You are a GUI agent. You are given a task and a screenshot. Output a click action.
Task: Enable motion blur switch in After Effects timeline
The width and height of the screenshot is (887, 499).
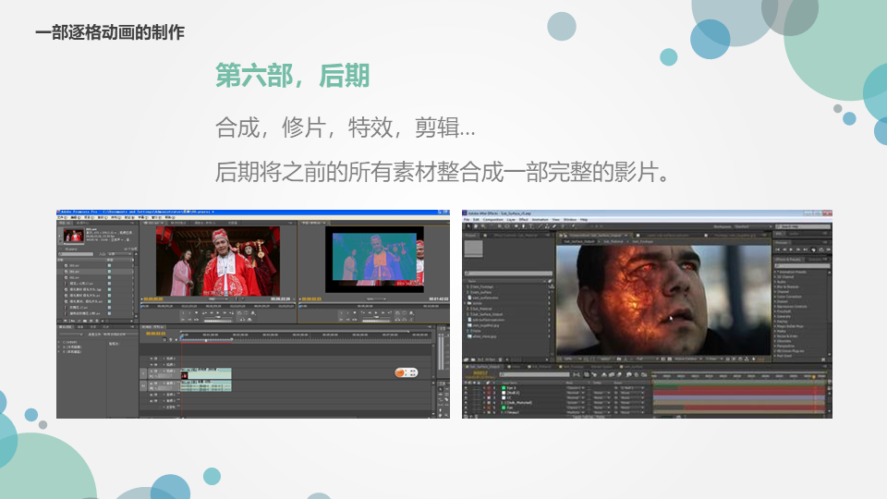(619, 374)
